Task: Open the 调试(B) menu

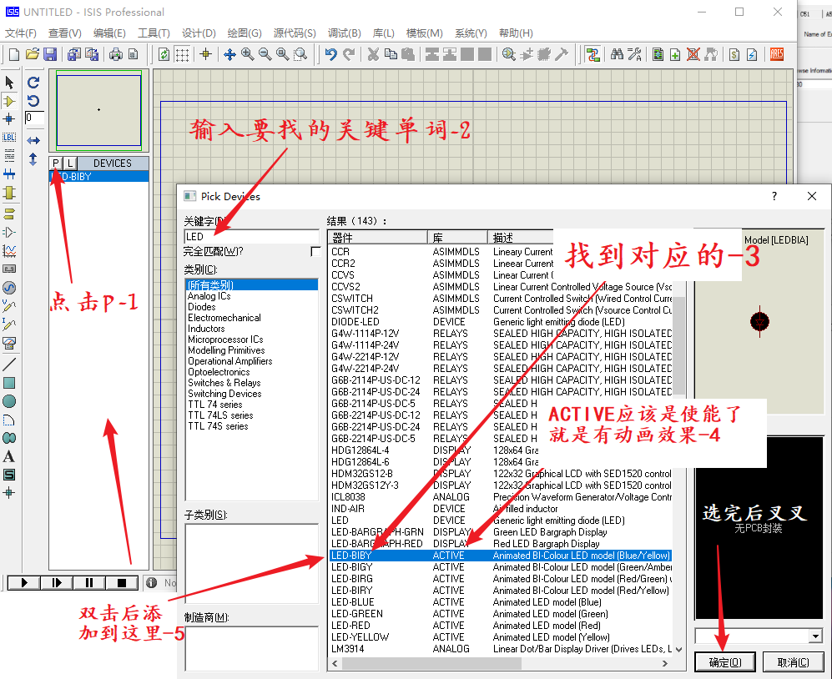Action: pyautogui.click(x=345, y=33)
